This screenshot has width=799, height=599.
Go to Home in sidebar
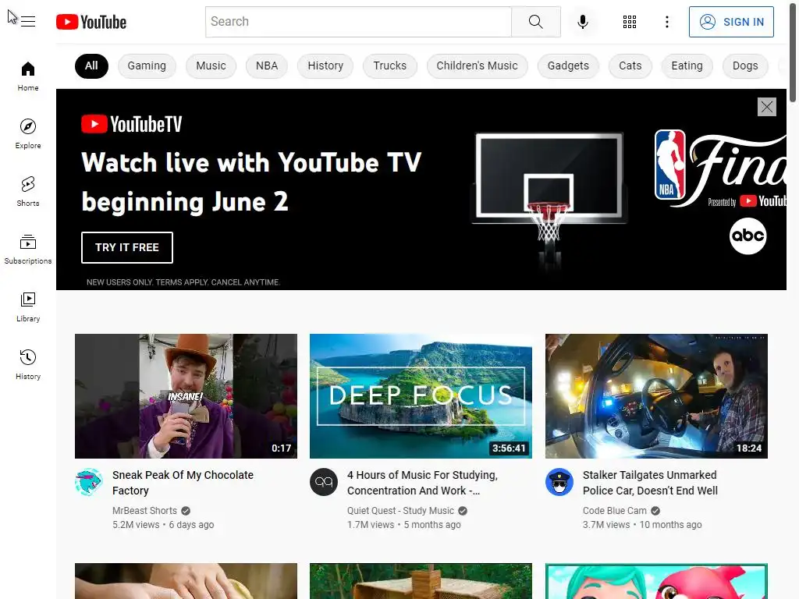tap(28, 76)
